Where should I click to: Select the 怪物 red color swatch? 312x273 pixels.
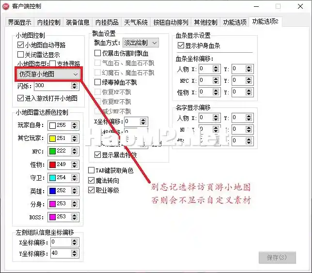[x=52, y=165]
